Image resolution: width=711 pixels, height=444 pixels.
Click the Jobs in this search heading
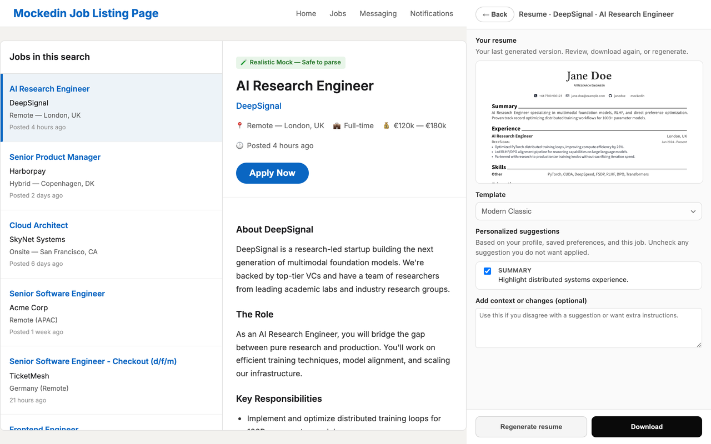pos(49,57)
